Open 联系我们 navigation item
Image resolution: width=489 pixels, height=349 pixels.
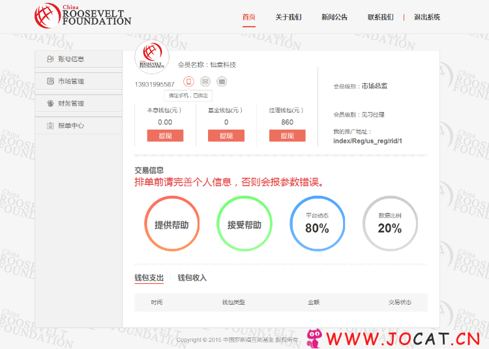[x=380, y=17]
